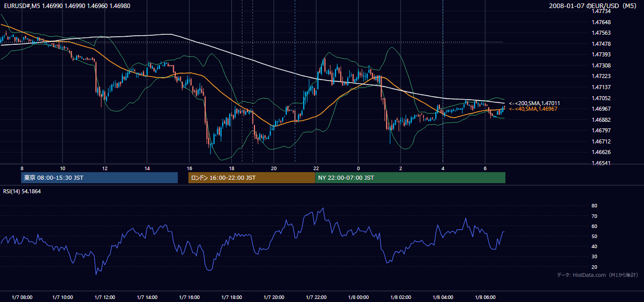Click price axis value 1.46797
Viewport: 644px width, 302px height.
coord(601,130)
